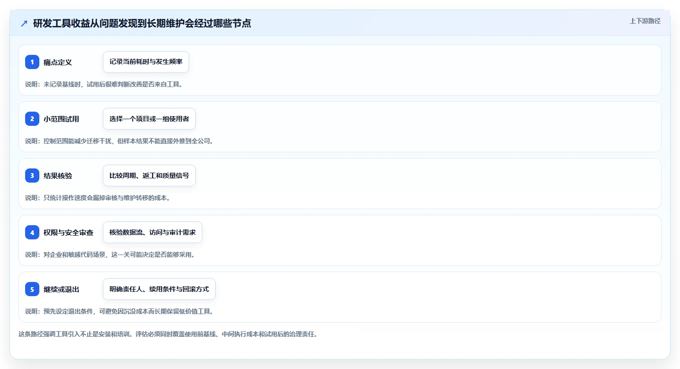Select step number 2 badge
This screenshot has height=369, width=680.
click(32, 119)
